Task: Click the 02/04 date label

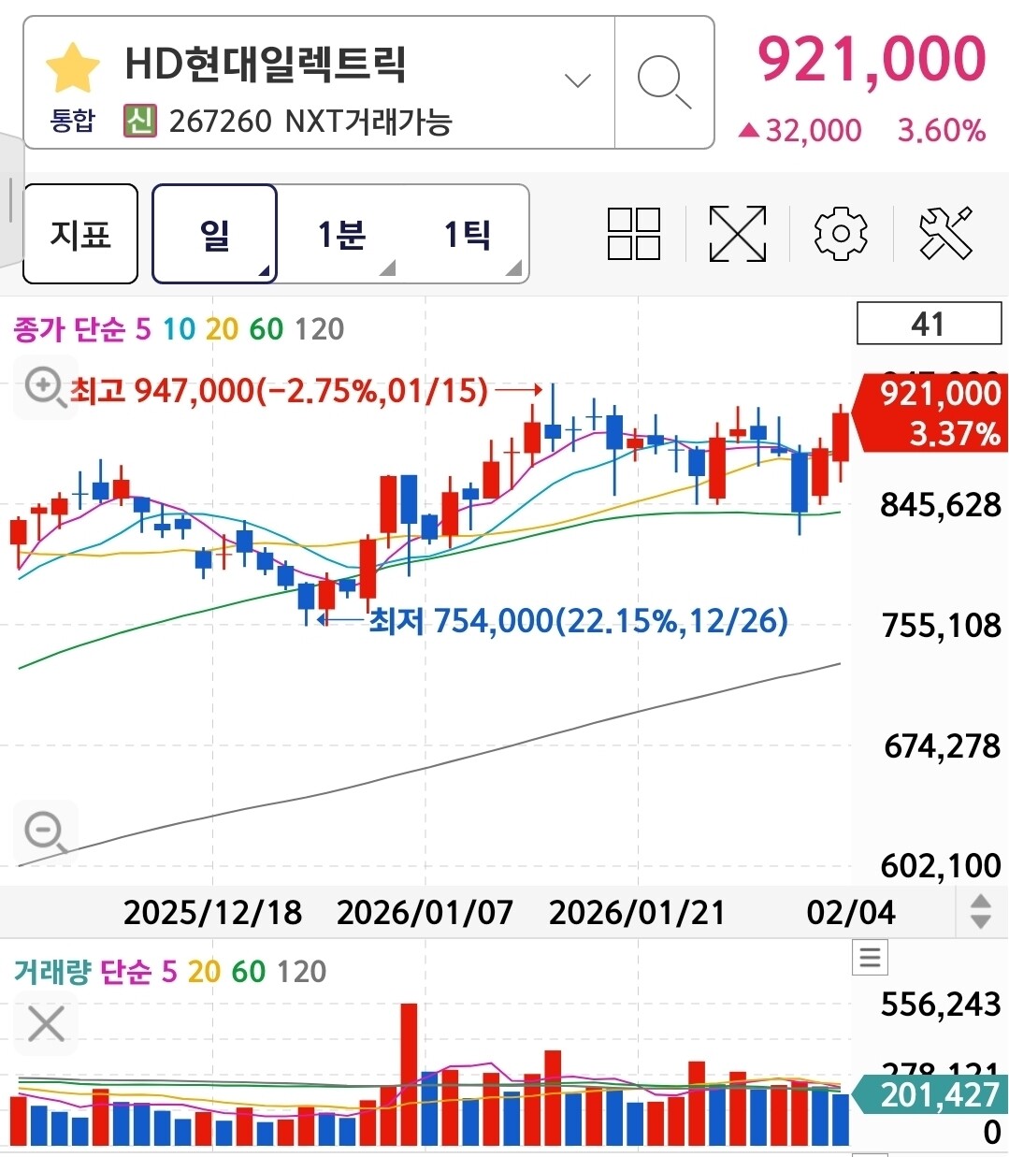Action: 851,912
